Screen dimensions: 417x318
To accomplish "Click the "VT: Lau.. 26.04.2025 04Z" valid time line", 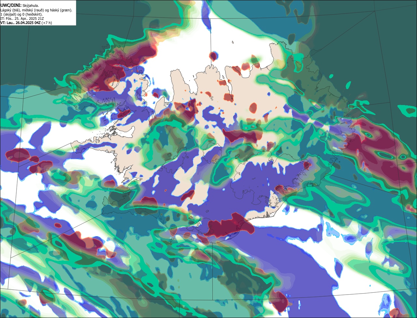I will click(x=26, y=23).
